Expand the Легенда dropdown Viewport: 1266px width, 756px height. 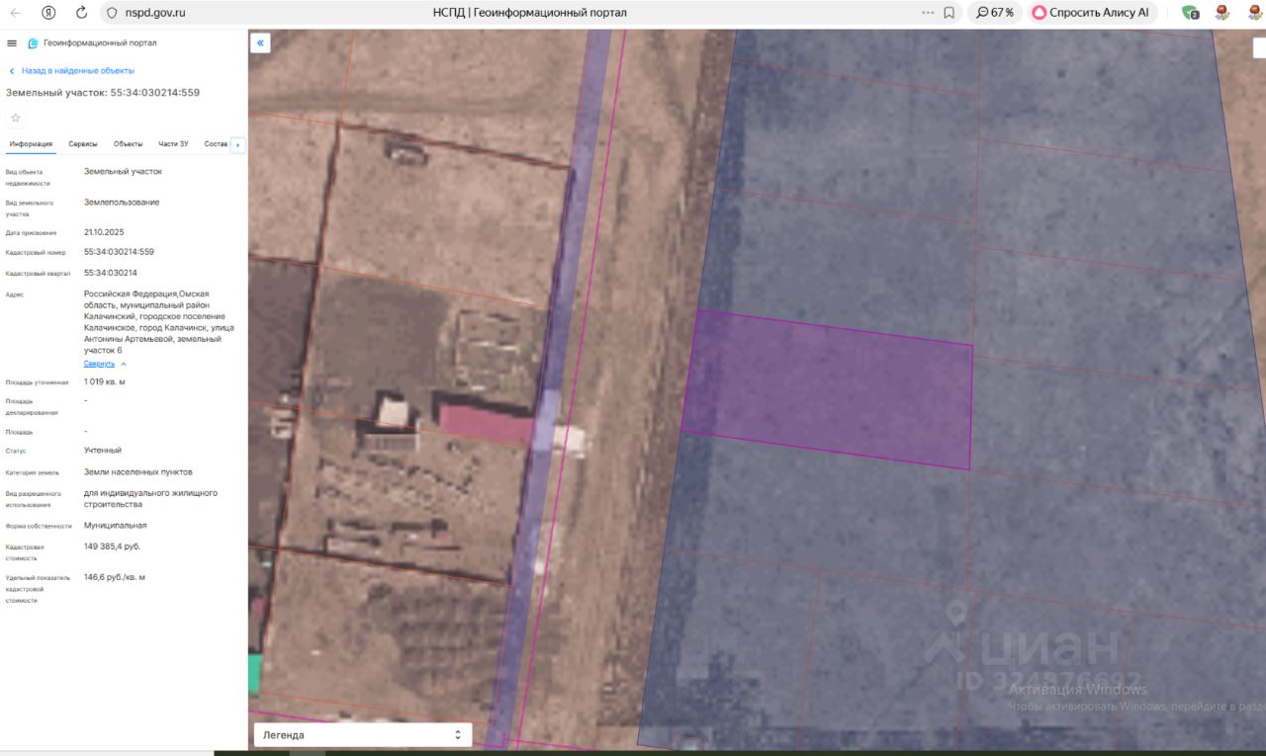pos(363,735)
